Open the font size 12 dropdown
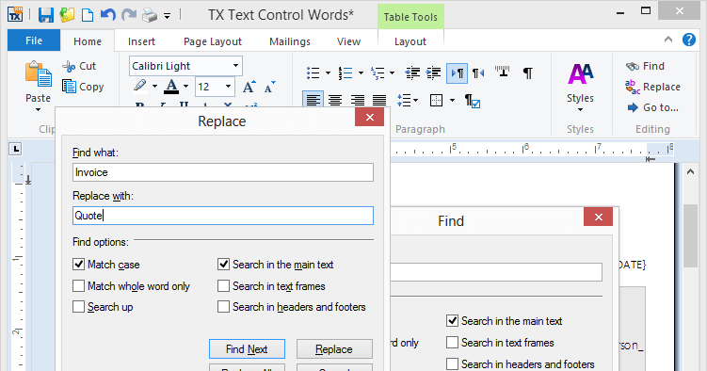707x371 pixels. (x=228, y=86)
